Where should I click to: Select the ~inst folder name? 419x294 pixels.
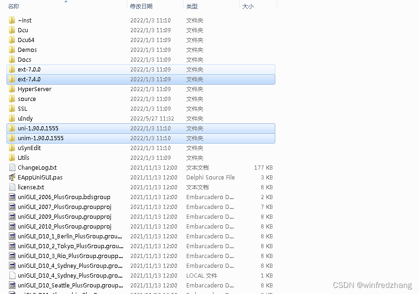click(x=25, y=20)
